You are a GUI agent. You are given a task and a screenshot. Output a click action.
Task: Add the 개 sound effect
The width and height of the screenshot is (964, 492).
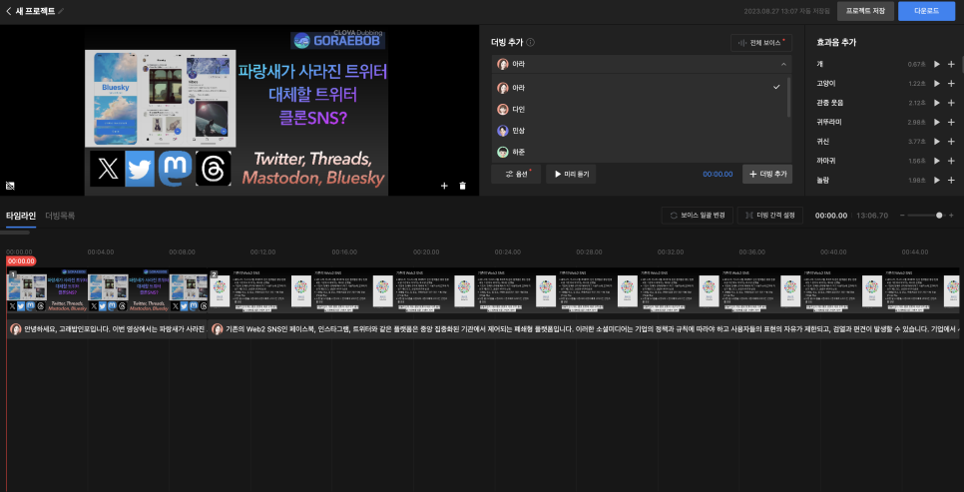click(x=951, y=64)
